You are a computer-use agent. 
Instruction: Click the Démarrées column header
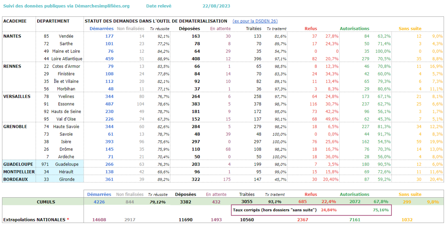click(x=102, y=29)
